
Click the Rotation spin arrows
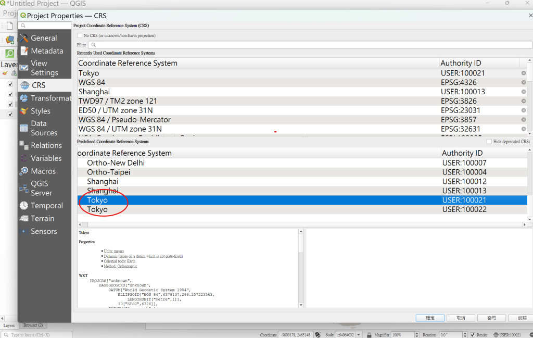point(465,334)
